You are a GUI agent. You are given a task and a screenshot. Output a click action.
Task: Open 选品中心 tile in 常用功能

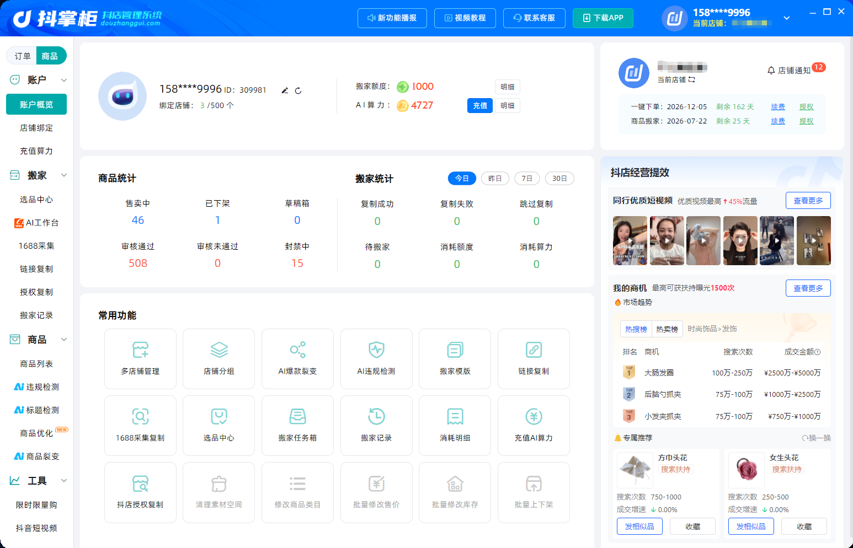[218, 426]
